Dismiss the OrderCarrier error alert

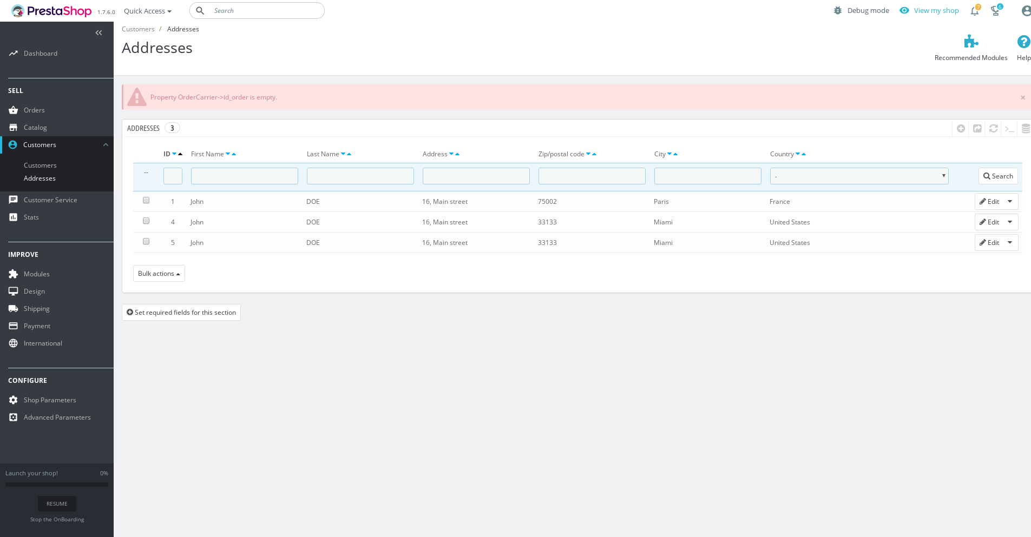point(1023,98)
